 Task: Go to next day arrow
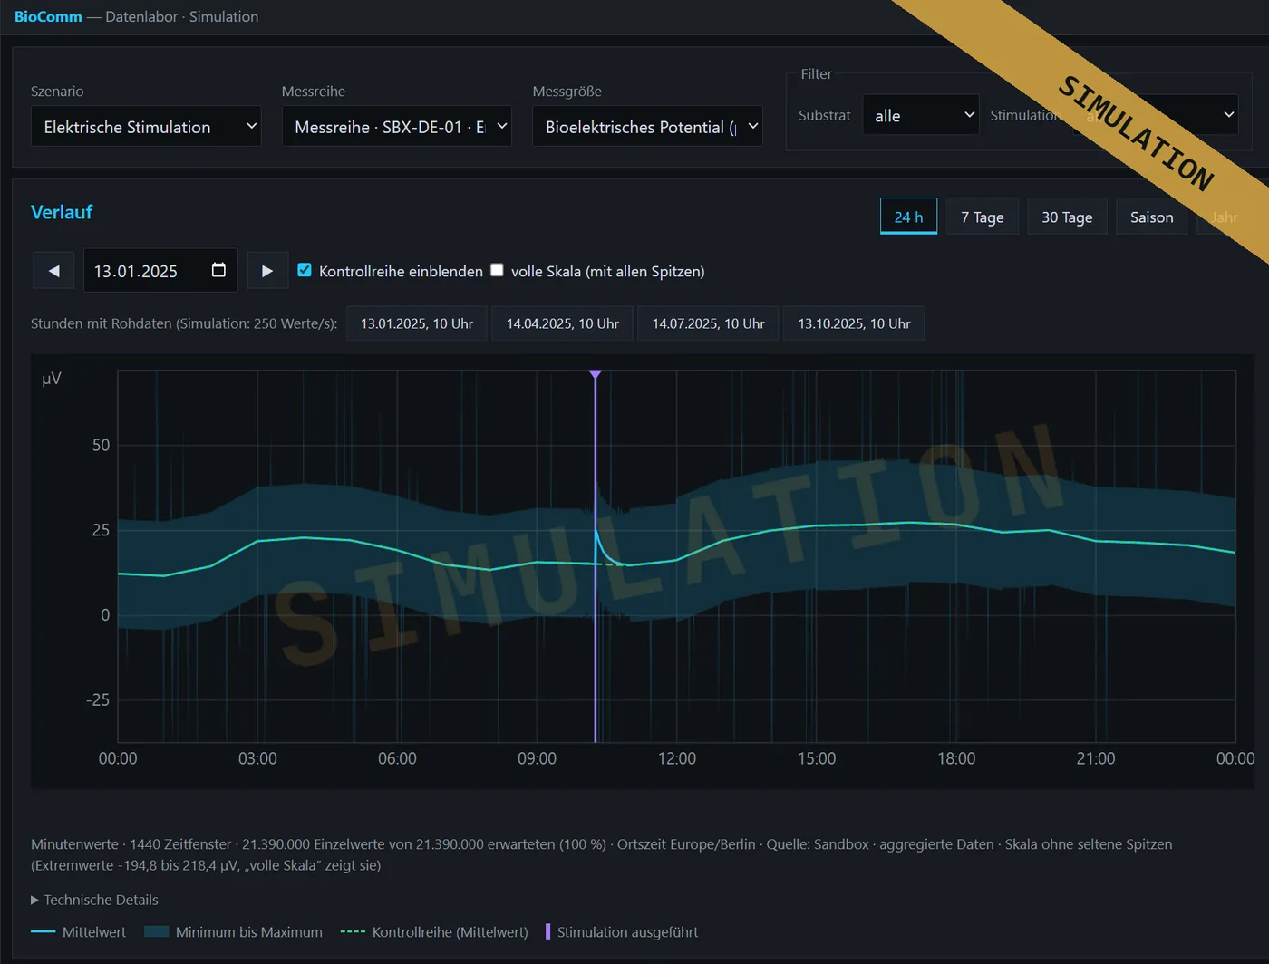click(x=266, y=271)
